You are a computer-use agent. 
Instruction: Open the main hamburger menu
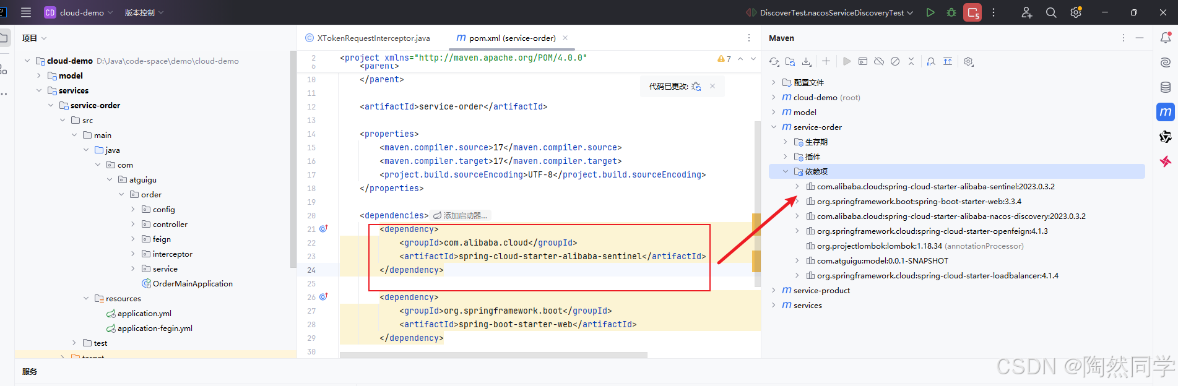(26, 12)
